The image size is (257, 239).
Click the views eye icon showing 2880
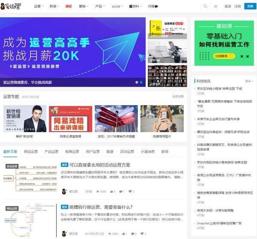tap(110, 234)
